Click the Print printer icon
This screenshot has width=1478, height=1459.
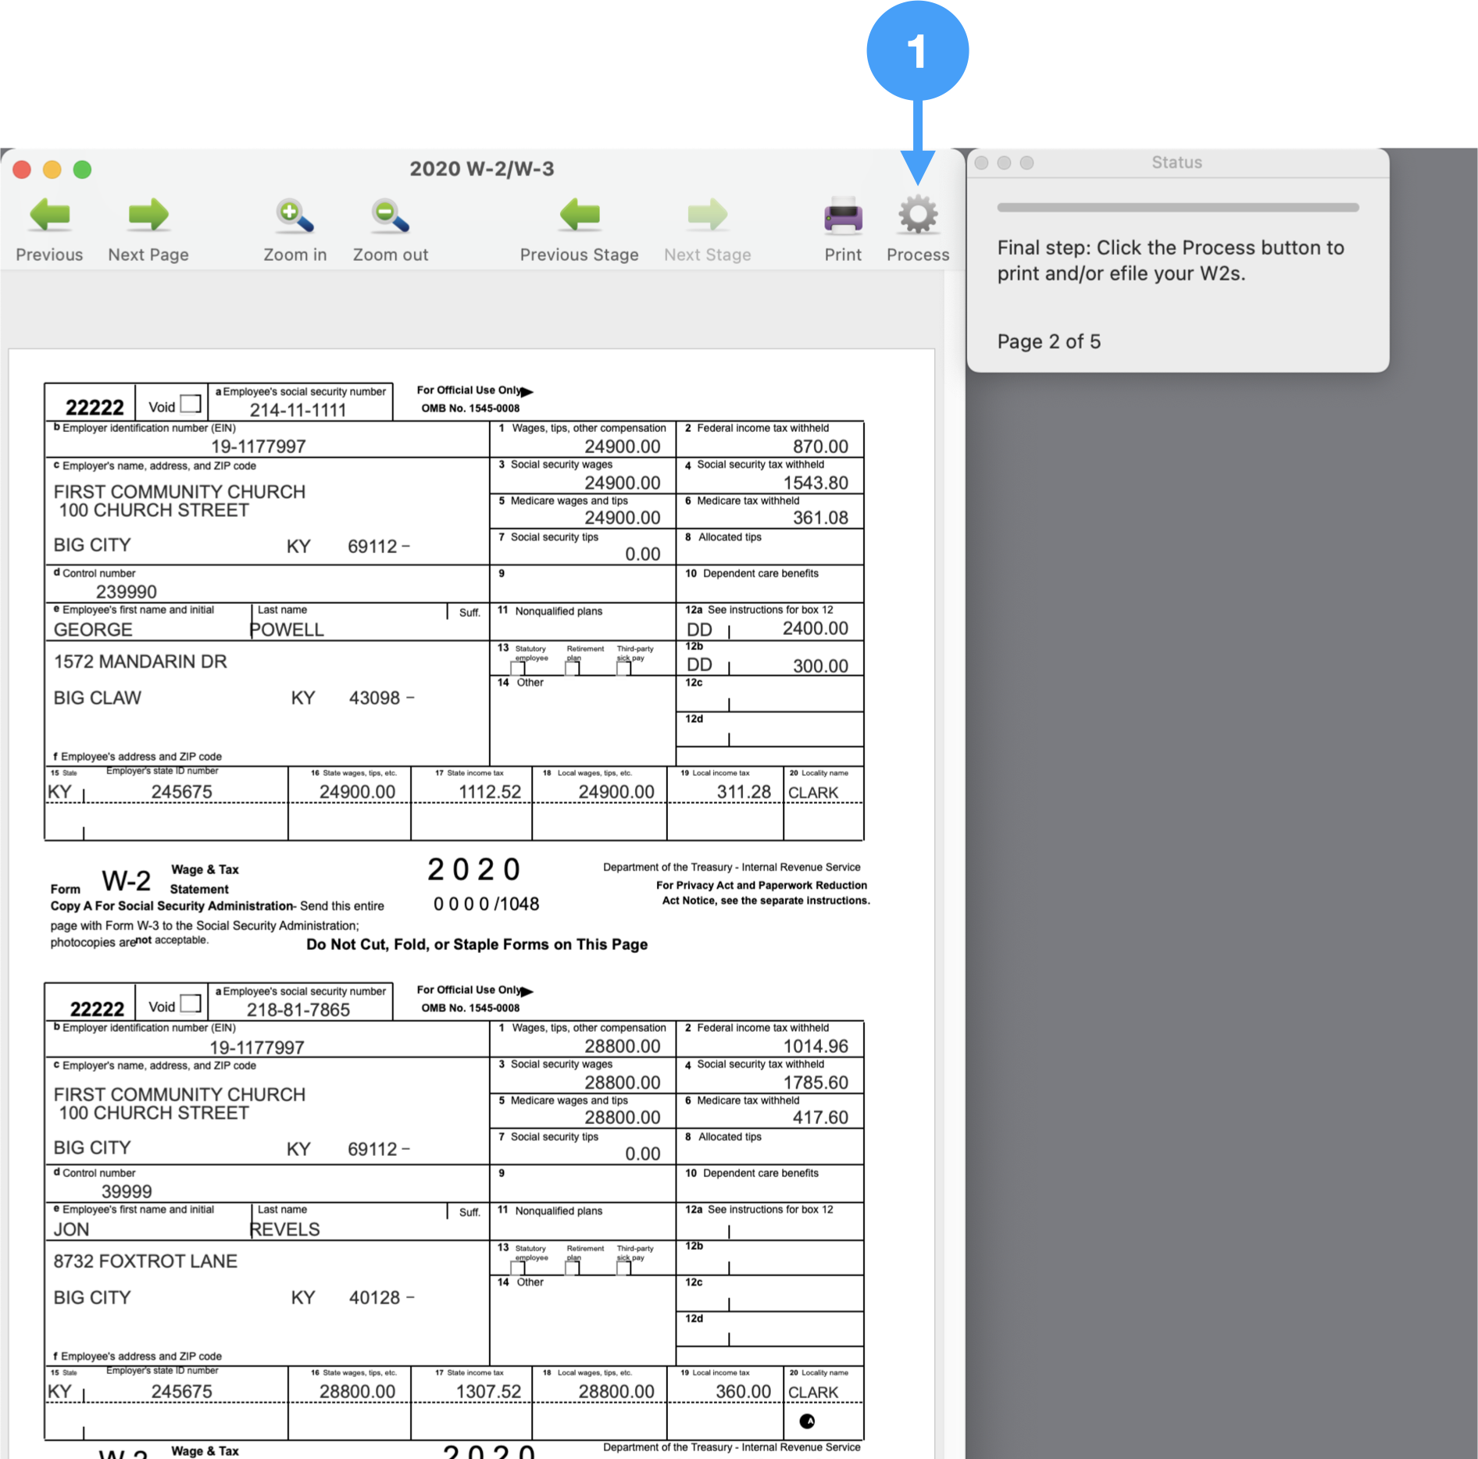click(842, 216)
